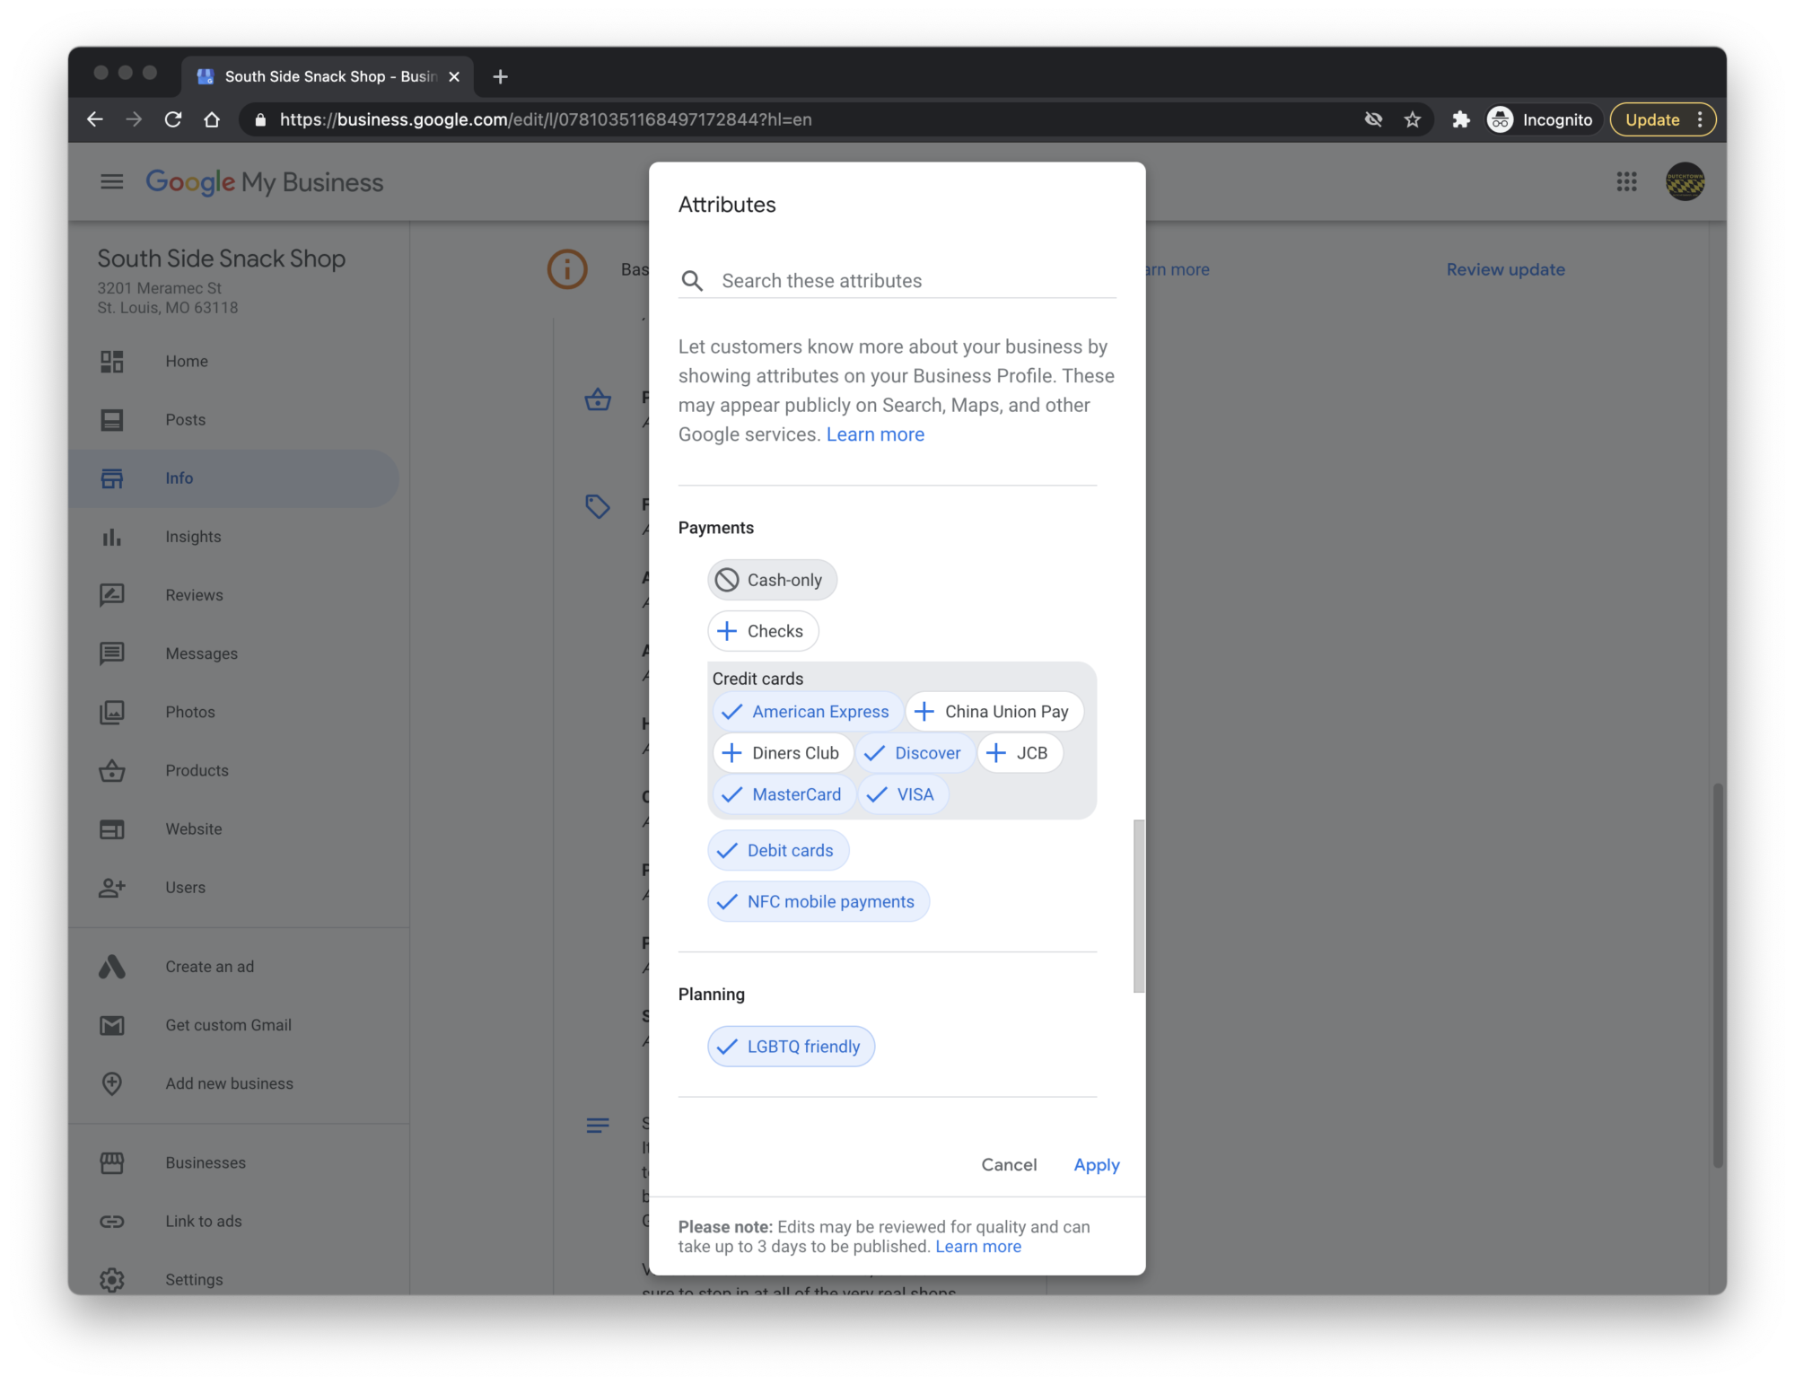
Task: Click the Messages chat icon
Action: pyautogui.click(x=111, y=653)
